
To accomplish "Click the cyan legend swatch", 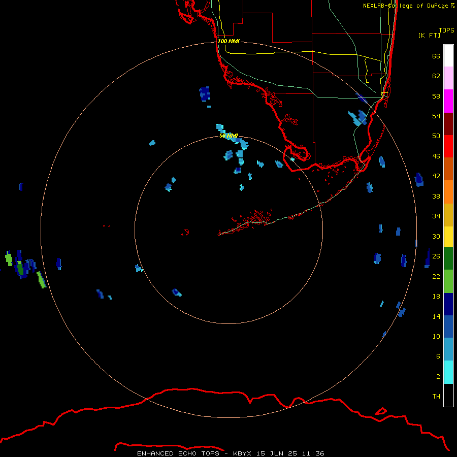I will 448,372.
